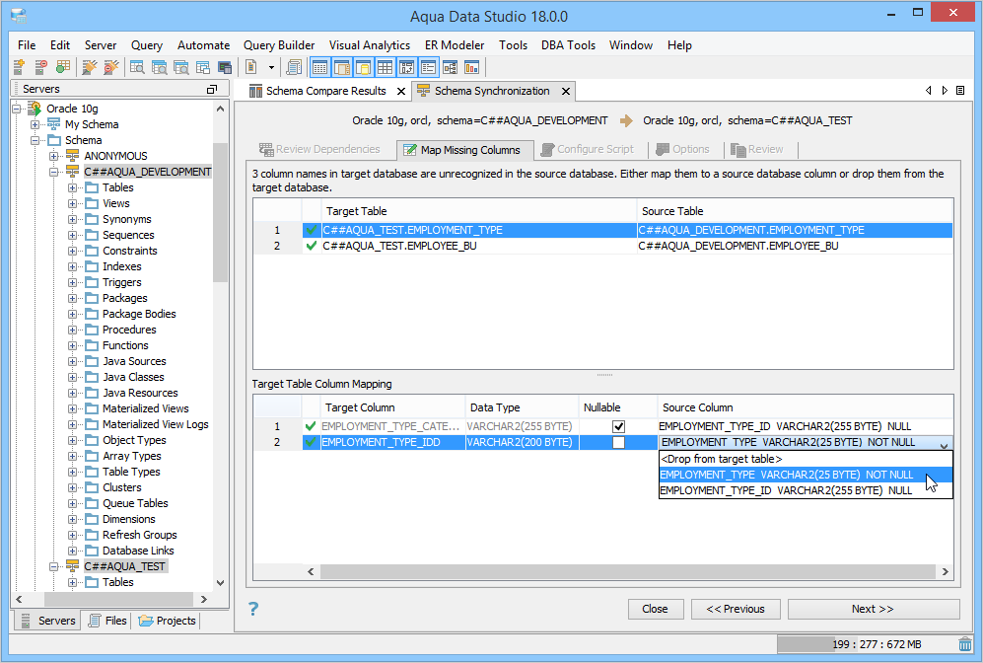Screen dimensions: 983x663
Task: Click the first highlighted table grid toolbar icon
Action: (319, 67)
